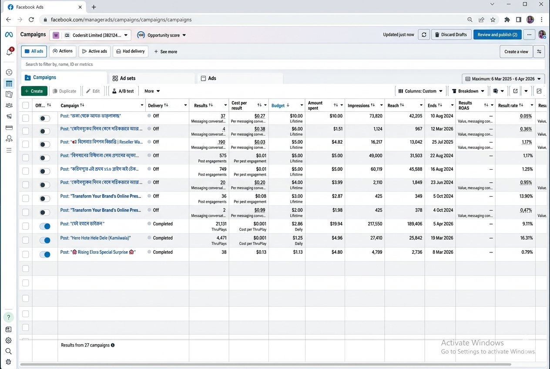Open date range Maximum dropdown

503,79
